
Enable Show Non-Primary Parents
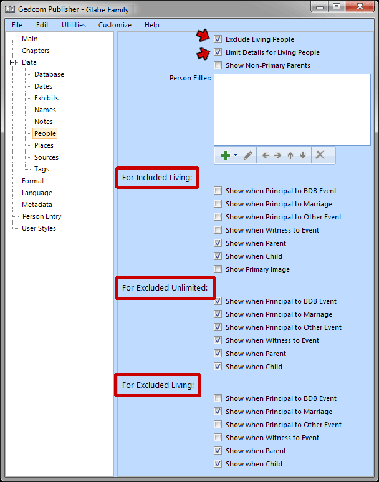(218, 65)
